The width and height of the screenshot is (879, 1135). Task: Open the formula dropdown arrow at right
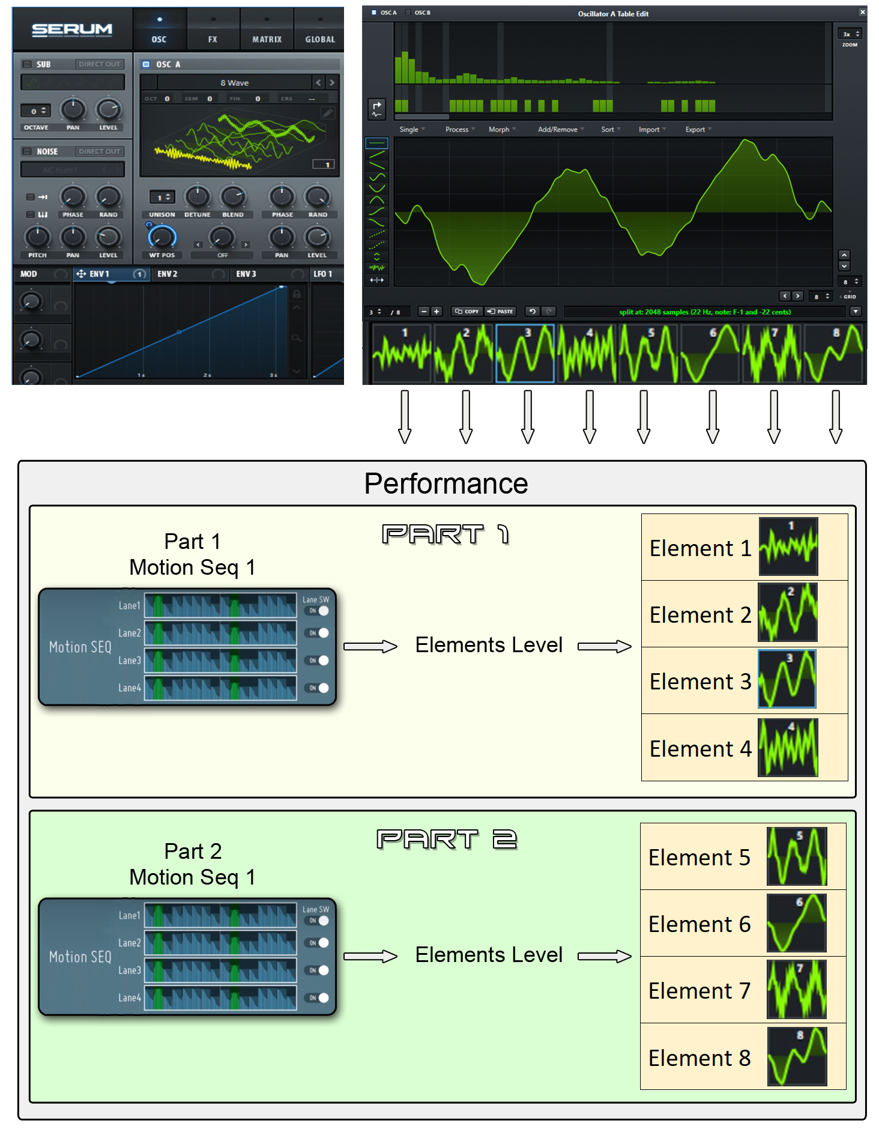click(856, 311)
